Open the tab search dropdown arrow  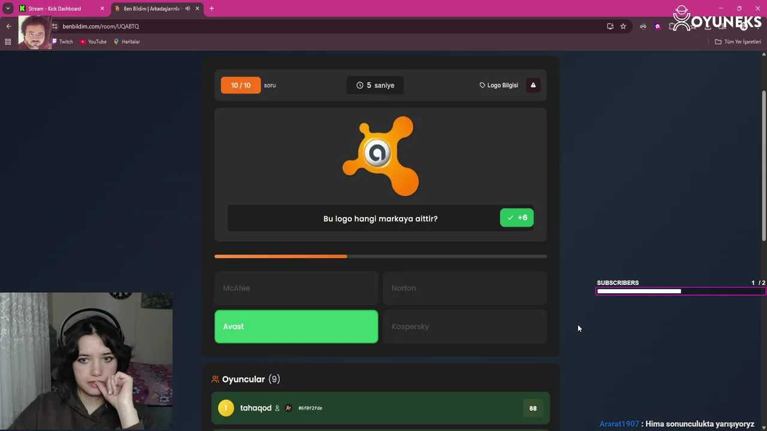(x=8, y=8)
